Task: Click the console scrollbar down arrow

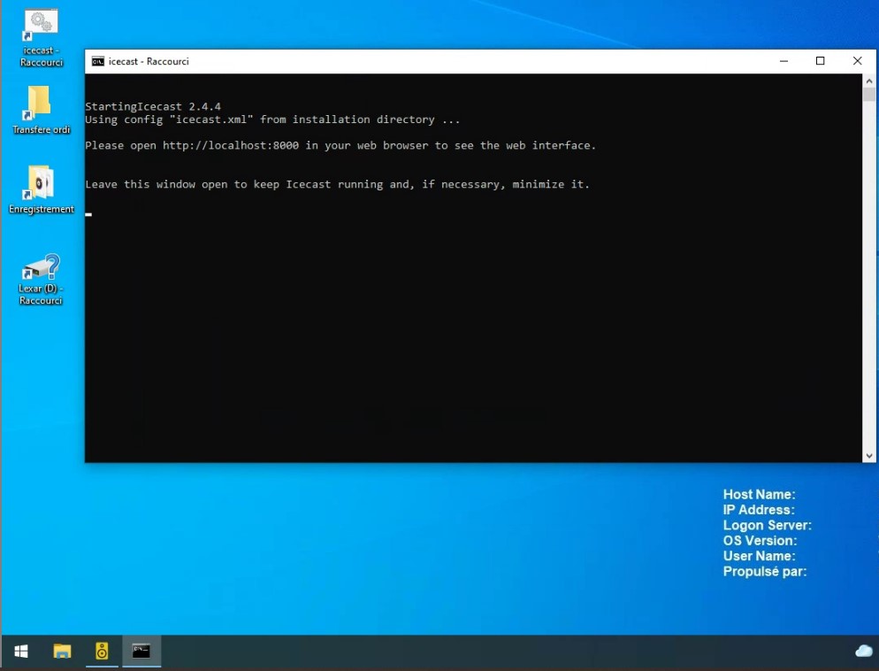Action: pos(869,456)
